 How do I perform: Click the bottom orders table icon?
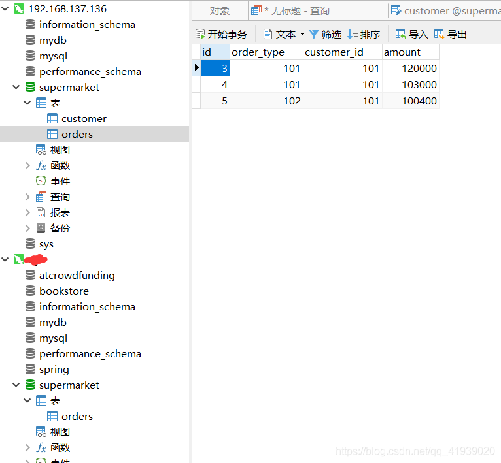pyautogui.click(x=52, y=416)
